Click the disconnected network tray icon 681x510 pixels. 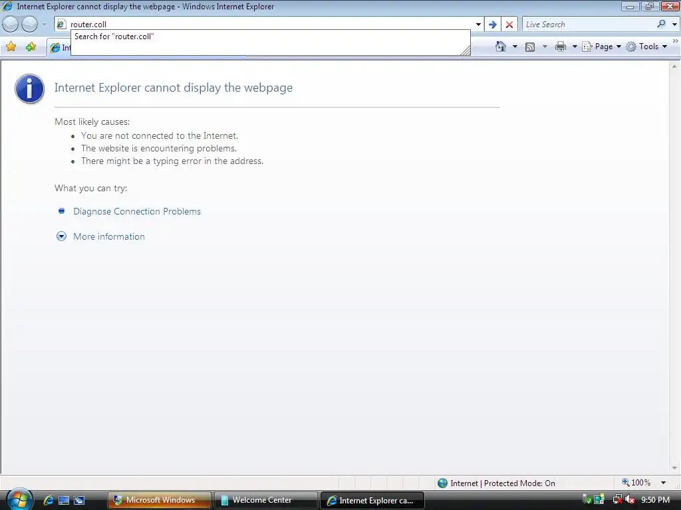[x=616, y=499]
